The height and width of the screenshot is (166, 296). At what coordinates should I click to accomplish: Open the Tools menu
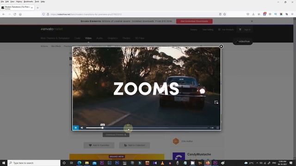coord(37,1)
